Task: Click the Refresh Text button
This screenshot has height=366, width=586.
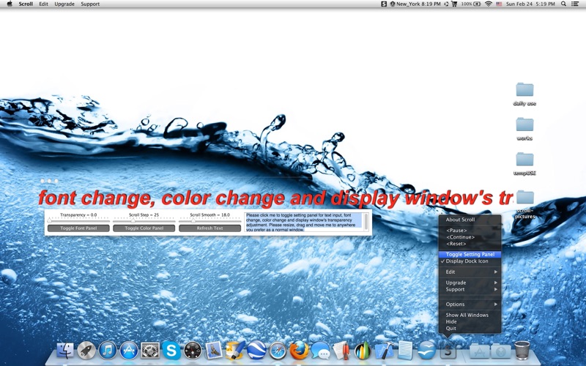Action: click(209, 228)
